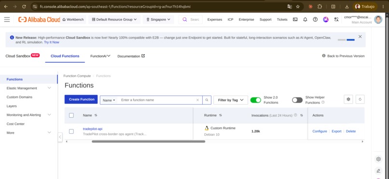Open Cloud Shell terminal icon
389x179 pixels.
(x=295, y=20)
